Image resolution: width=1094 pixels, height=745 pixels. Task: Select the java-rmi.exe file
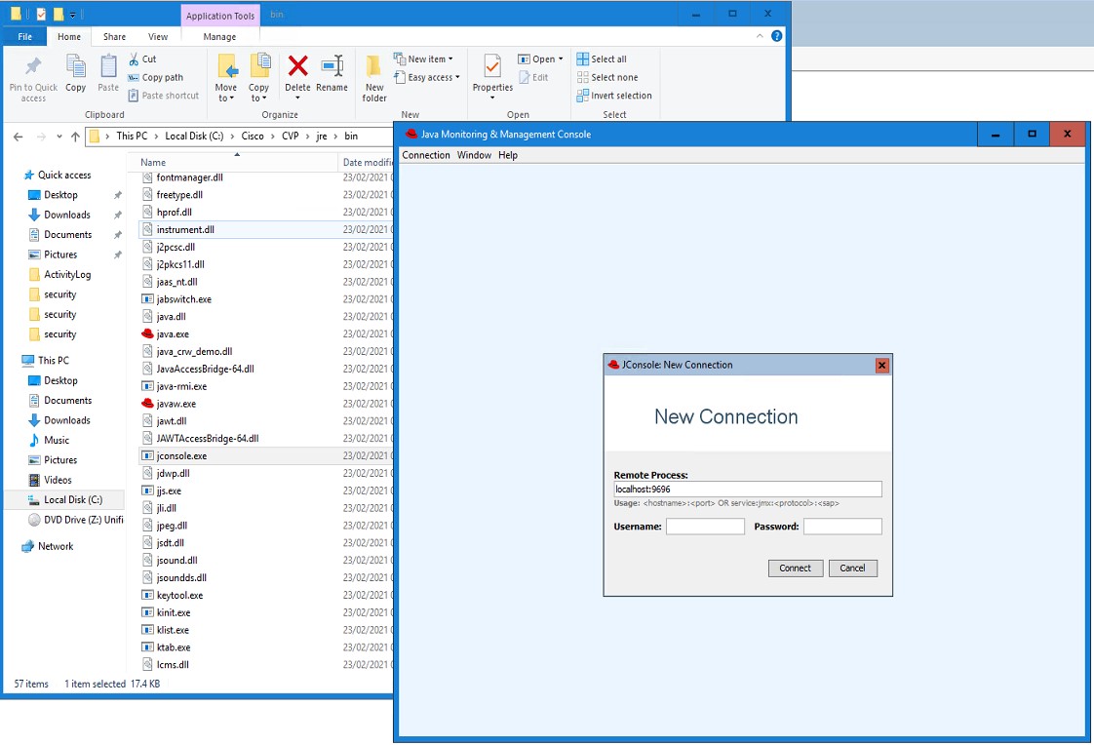pos(181,386)
